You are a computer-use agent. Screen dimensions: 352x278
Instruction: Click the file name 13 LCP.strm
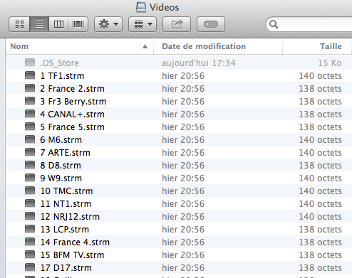65,230
